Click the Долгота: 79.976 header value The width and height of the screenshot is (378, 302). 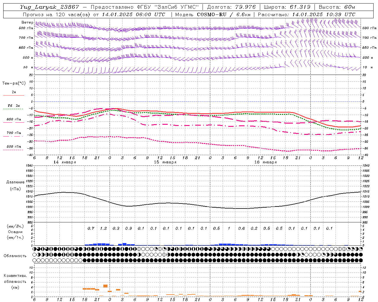pos(231,7)
